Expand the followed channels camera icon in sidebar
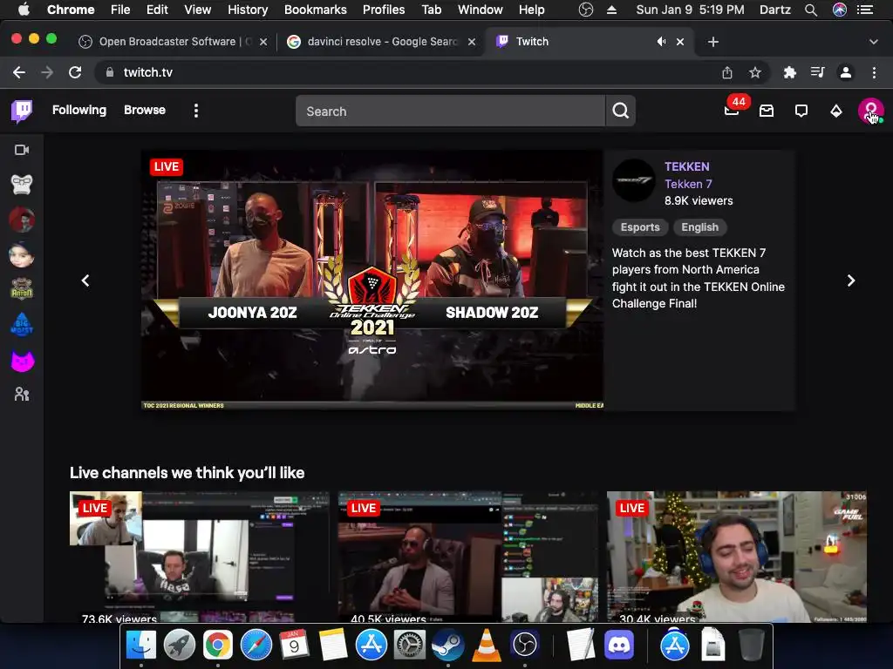This screenshot has height=669, width=893. 22,150
